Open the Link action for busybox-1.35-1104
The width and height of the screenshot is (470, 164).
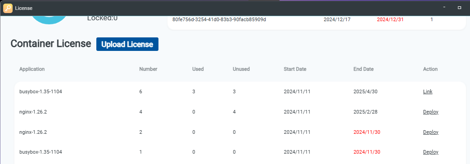click(x=428, y=92)
